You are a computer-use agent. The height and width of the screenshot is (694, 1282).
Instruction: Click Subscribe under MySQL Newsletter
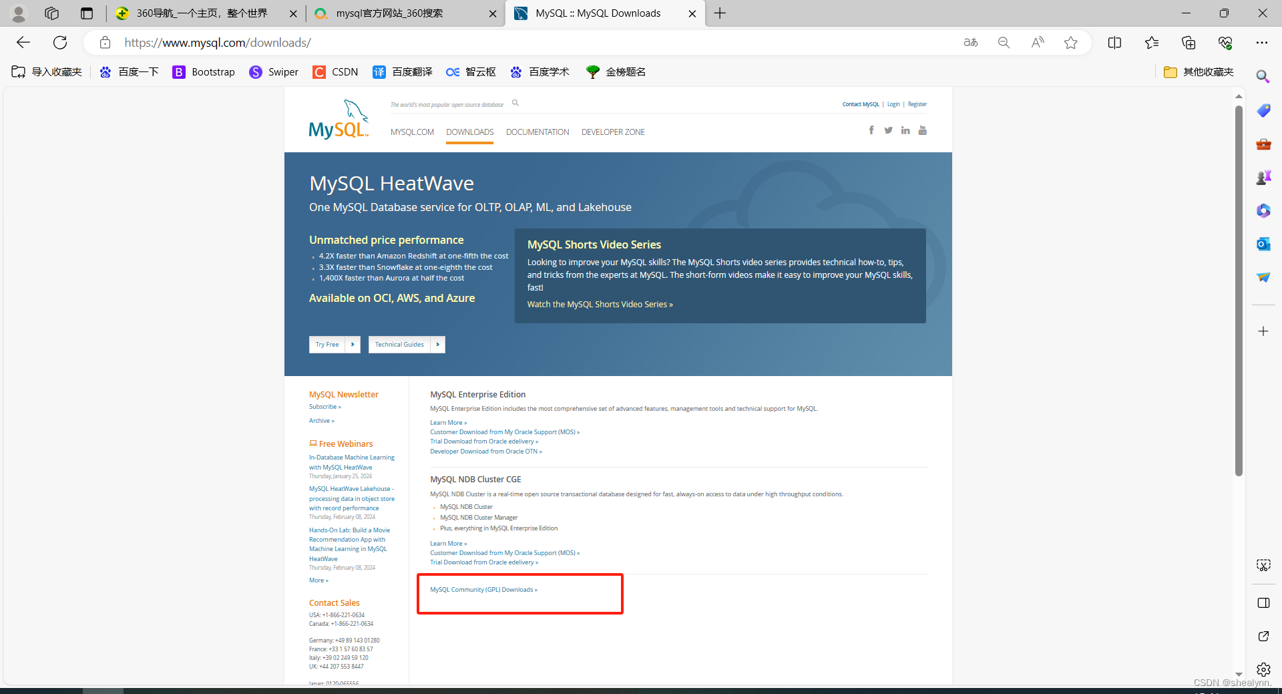tap(325, 407)
